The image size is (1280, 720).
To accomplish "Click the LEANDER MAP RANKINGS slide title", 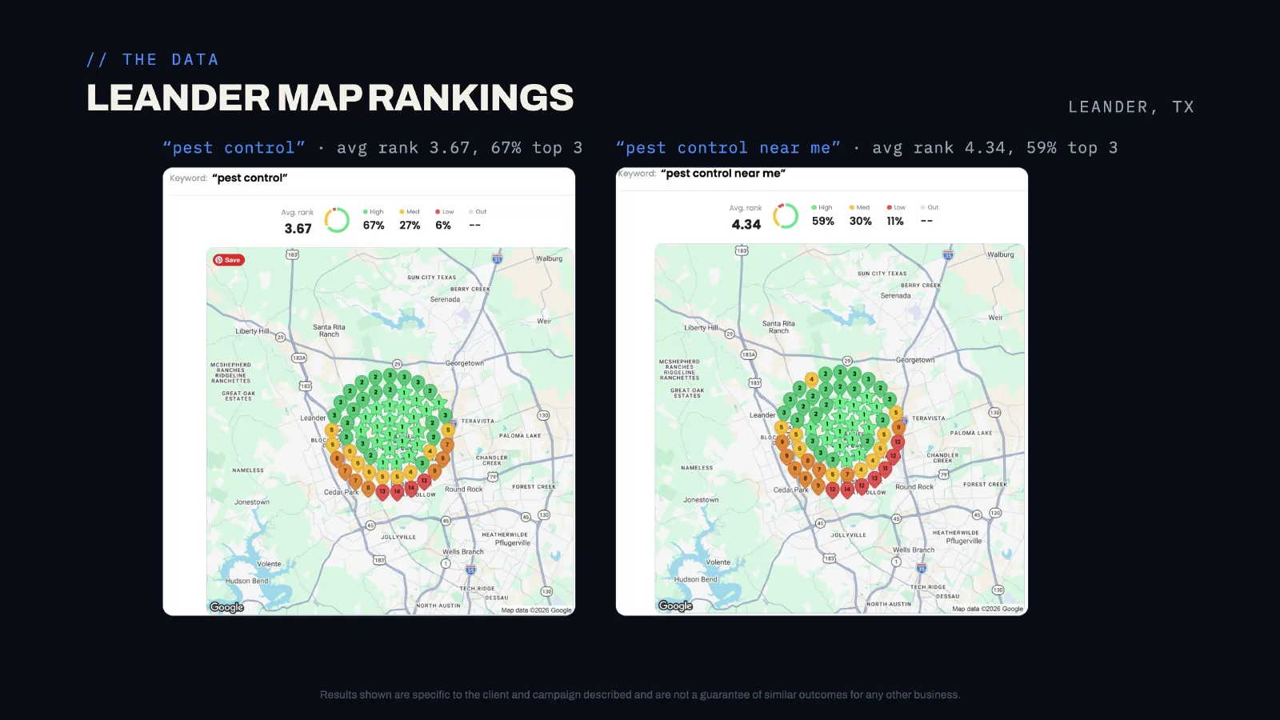I will point(330,98).
